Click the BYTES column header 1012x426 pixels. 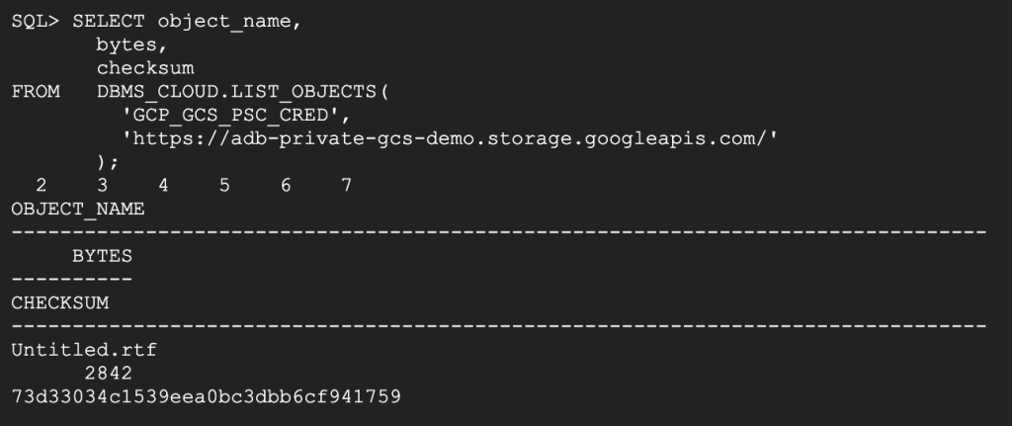tap(102, 255)
